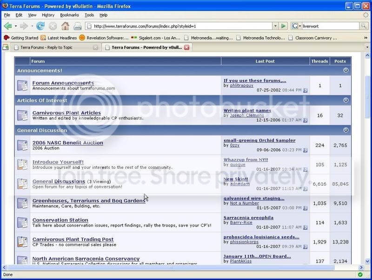This screenshot has width=372, height=280.
Task: Open the Forum Announcements forum
Action: click(63, 83)
